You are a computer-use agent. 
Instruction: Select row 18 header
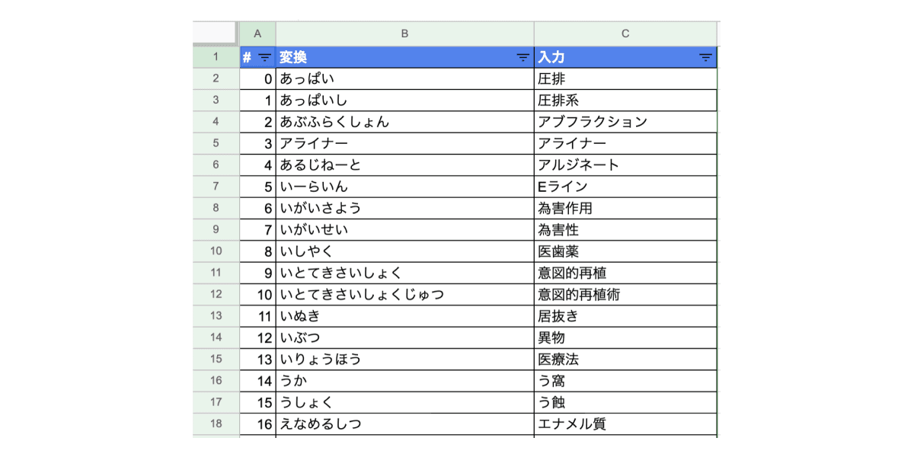(x=216, y=424)
